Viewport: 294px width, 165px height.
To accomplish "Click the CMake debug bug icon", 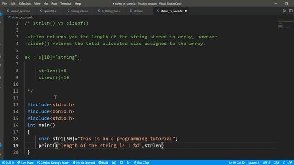I will (x=121, y=163).
